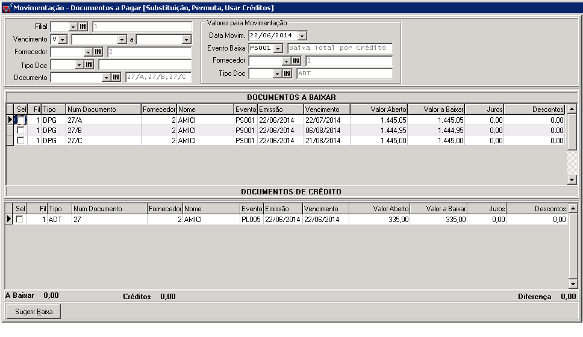Viewport: 583px width, 337px height.
Task: Expand the Evento Baixa PS001 dropdown
Action: tap(278, 48)
